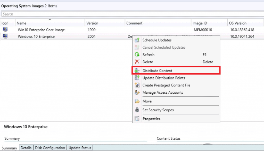Click the Icon column header

[x=7, y=23]
